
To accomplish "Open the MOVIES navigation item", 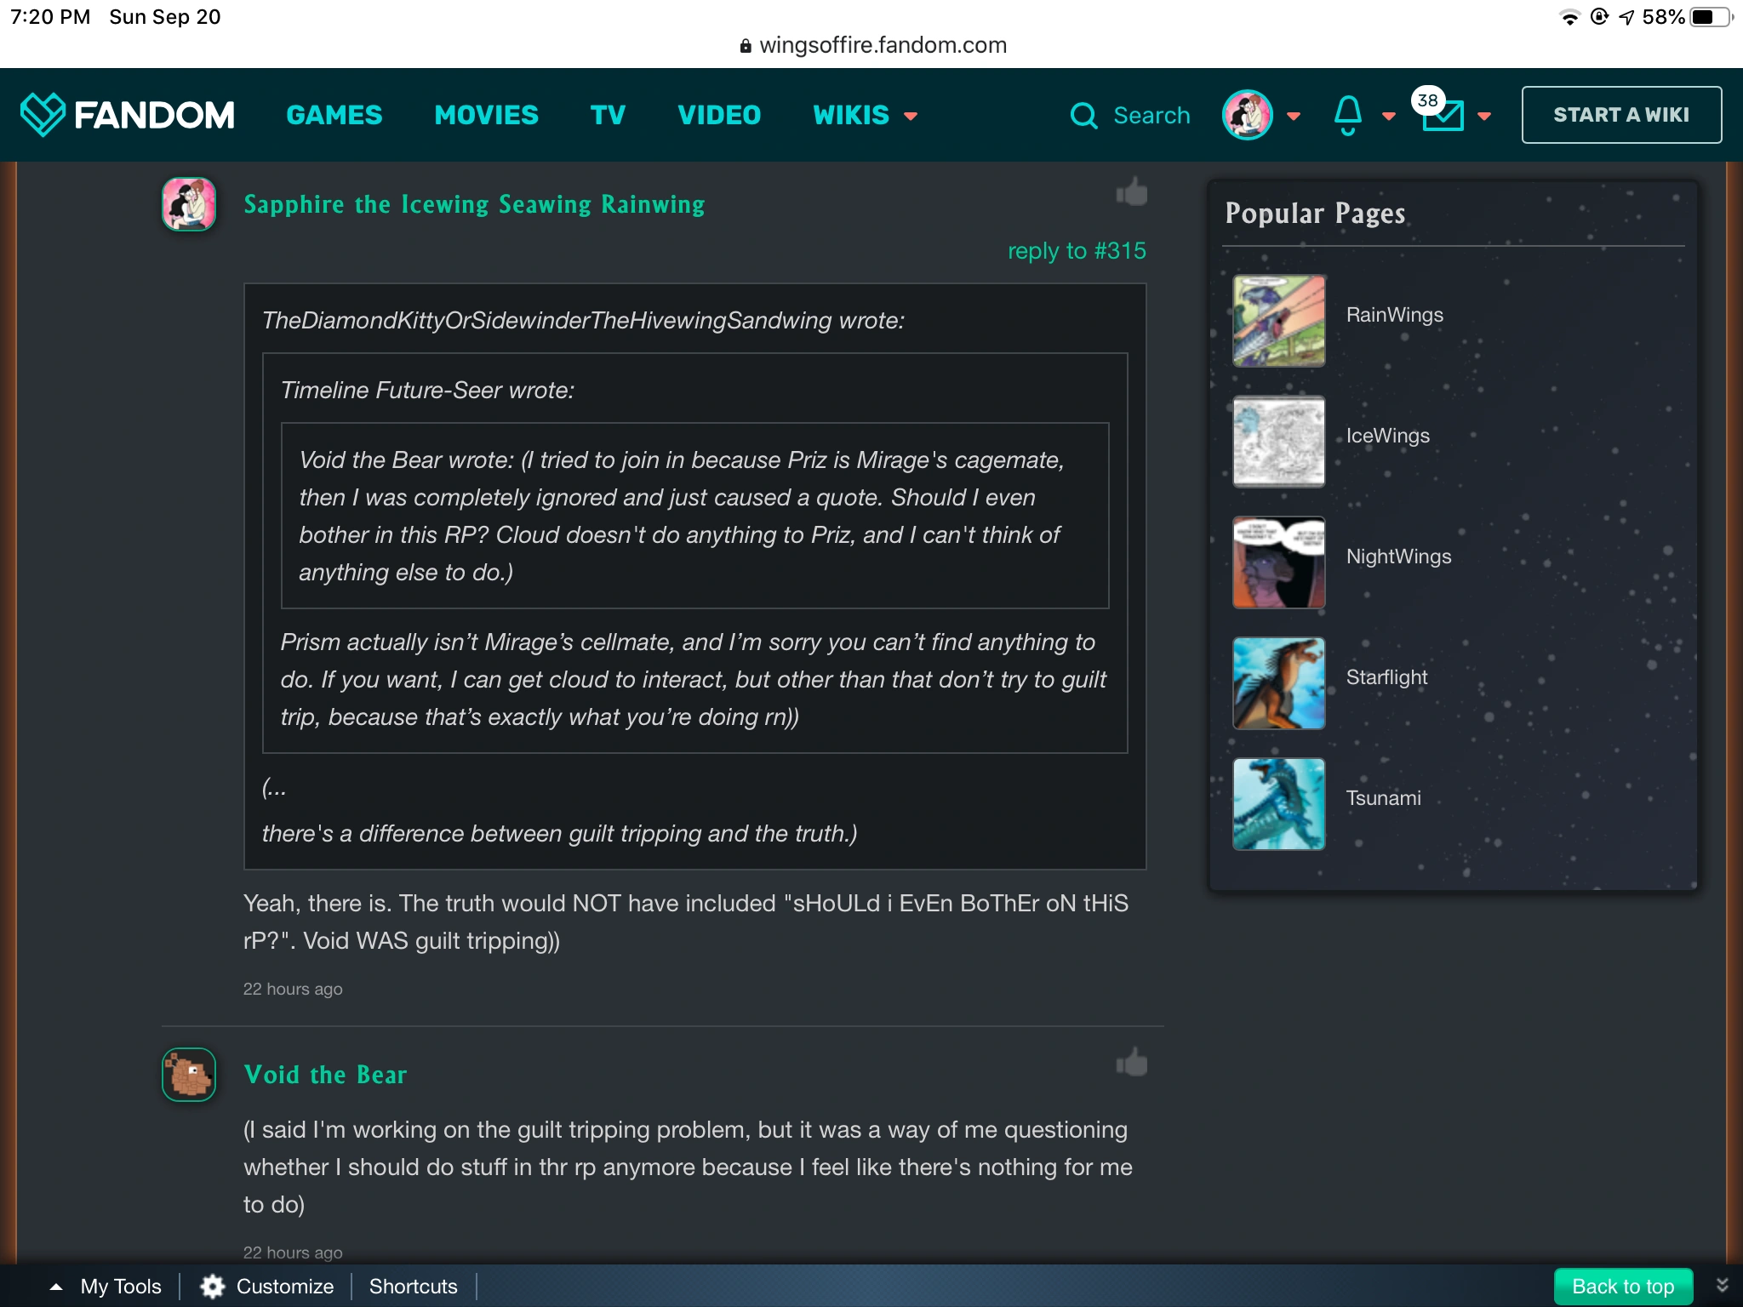I will click(x=486, y=115).
